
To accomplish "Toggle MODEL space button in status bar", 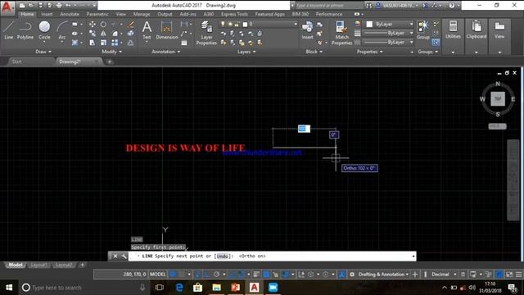I will tap(158, 275).
